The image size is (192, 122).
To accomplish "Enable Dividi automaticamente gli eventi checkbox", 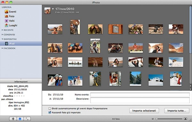I will 50,109.
